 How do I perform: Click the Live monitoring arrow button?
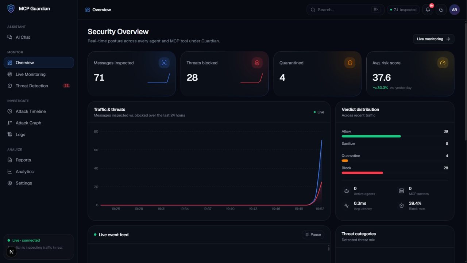pyautogui.click(x=433, y=39)
